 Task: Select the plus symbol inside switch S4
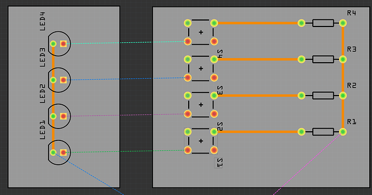click(201, 32)
